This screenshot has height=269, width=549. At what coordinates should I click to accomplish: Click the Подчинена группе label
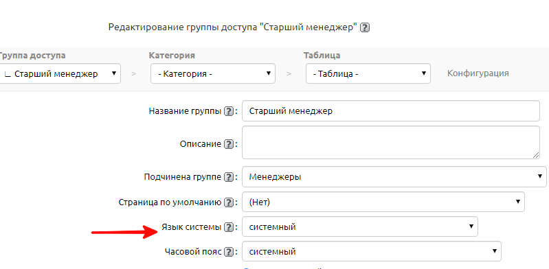click(x=183, y=177)
